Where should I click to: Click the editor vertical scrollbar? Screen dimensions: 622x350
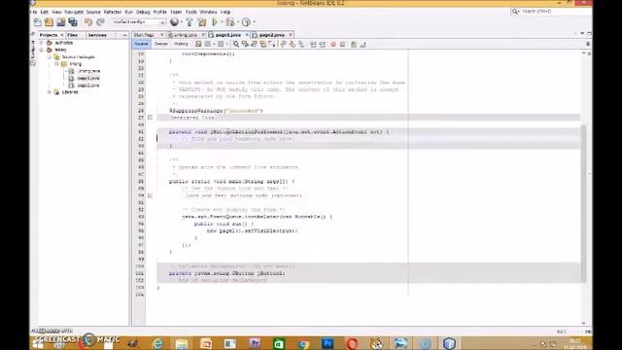[583, 203]
